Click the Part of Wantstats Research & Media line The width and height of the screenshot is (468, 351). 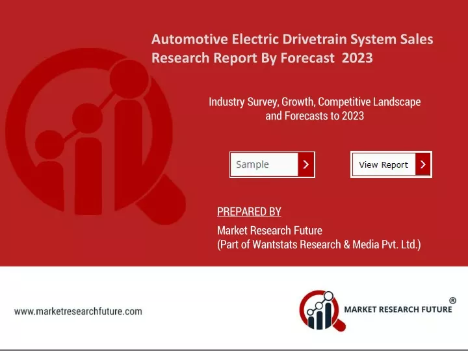coord(318,244)
